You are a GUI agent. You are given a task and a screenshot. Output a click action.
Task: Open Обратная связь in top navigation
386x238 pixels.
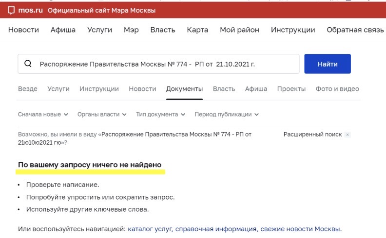(355, 30)
